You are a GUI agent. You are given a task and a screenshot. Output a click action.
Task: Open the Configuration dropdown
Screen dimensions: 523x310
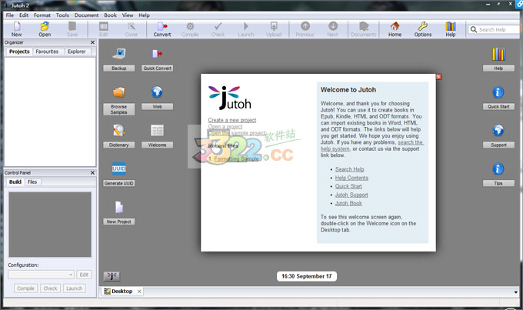tap(41, 275)
